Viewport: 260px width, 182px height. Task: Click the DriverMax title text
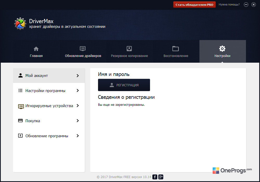click(x=41, y=21)
